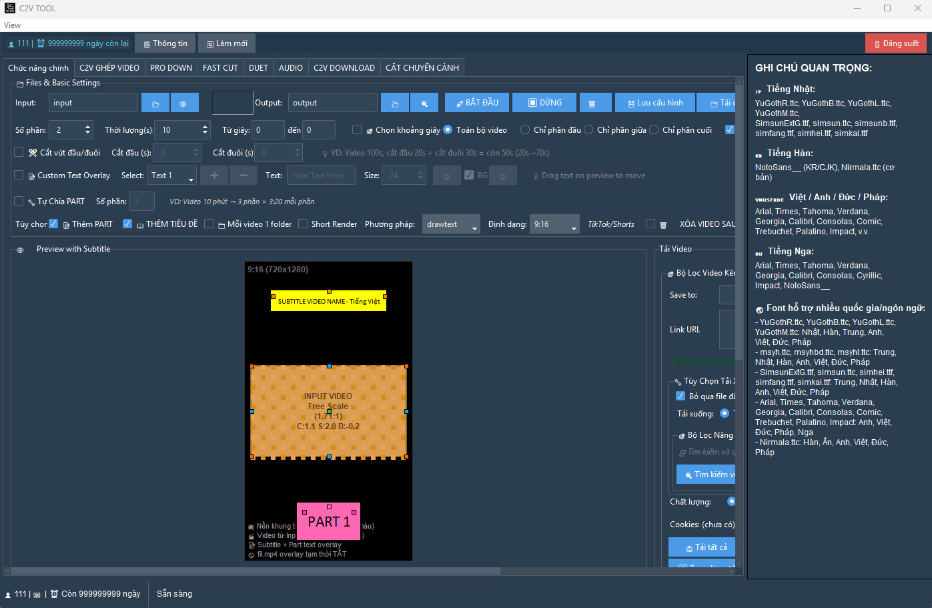The width and height of the screenshot is (932, 608).
Task: Click the browse input folder icon
Action: click(x=155, y=103)
